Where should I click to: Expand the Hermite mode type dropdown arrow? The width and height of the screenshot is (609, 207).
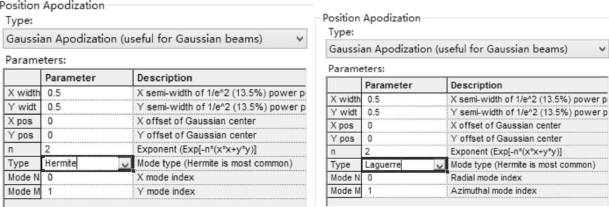[124, 164]
